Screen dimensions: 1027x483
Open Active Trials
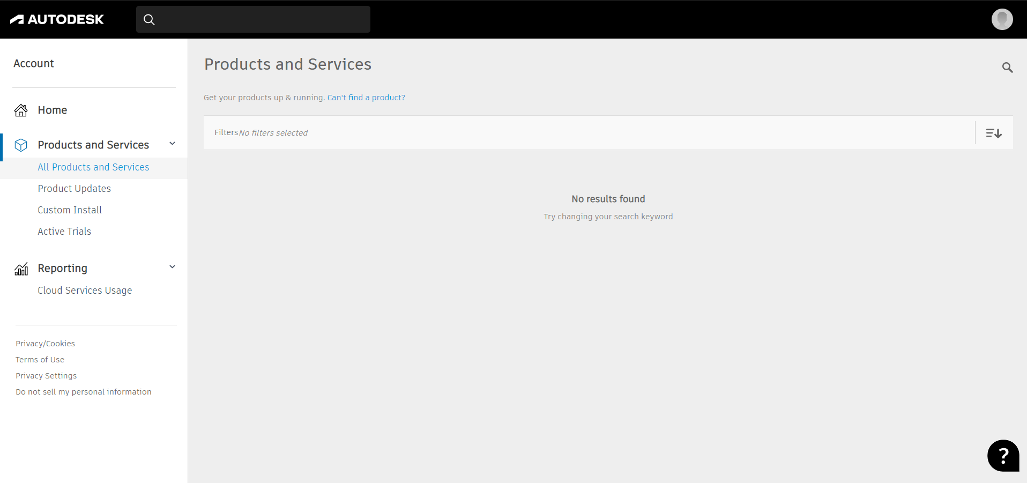point(64,232)
